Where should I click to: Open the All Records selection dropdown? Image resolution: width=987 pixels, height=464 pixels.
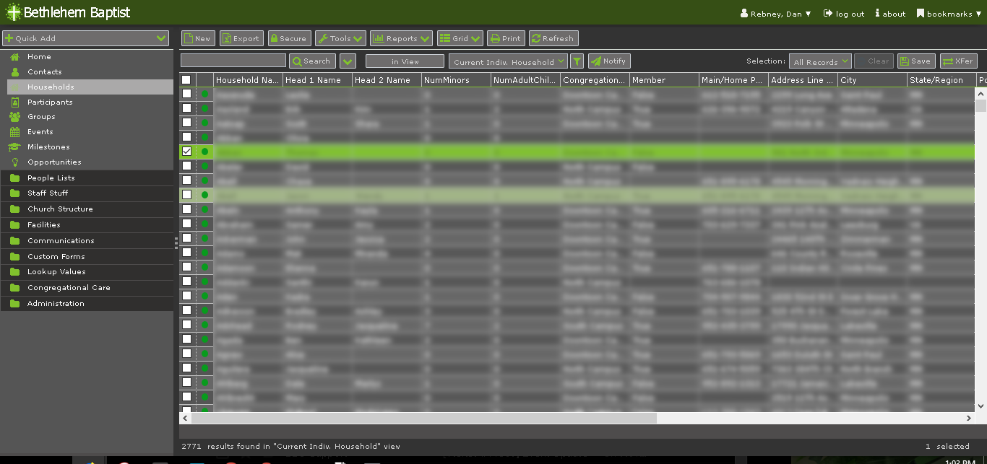(x=820, y=61)
